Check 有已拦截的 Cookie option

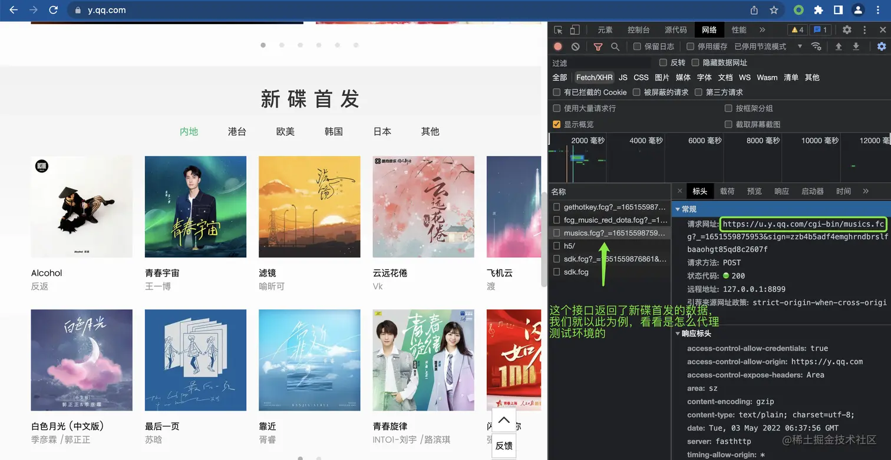point(556,92)
